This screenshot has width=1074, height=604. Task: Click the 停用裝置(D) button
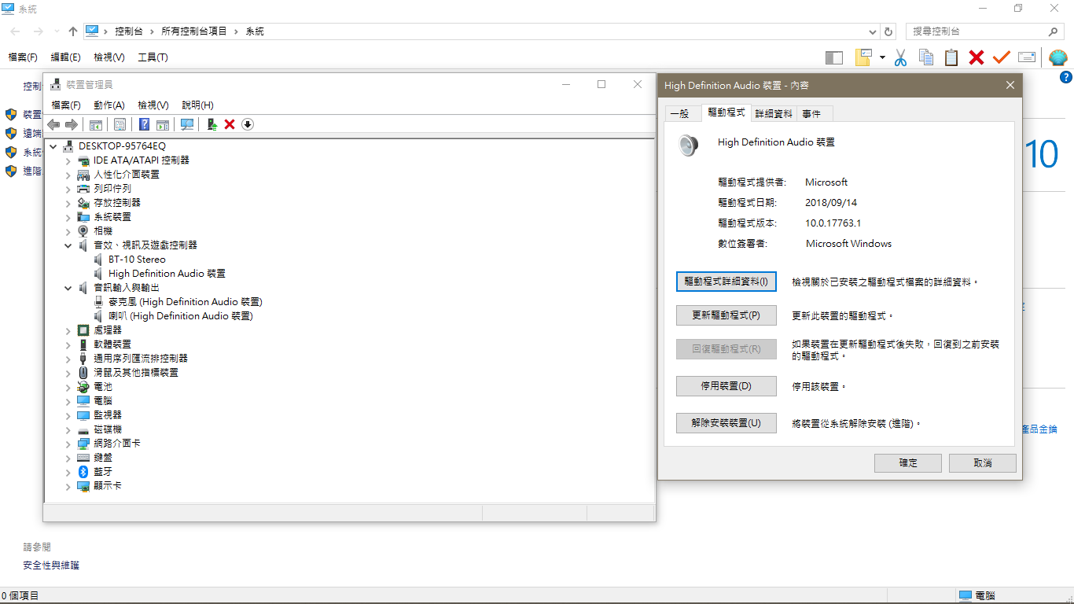coord(726,386)
